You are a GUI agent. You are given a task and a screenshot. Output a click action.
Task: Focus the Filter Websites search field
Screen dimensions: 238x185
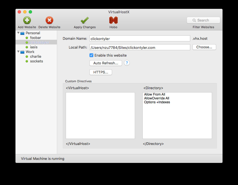pyautogui.click(x=203, y=20)
